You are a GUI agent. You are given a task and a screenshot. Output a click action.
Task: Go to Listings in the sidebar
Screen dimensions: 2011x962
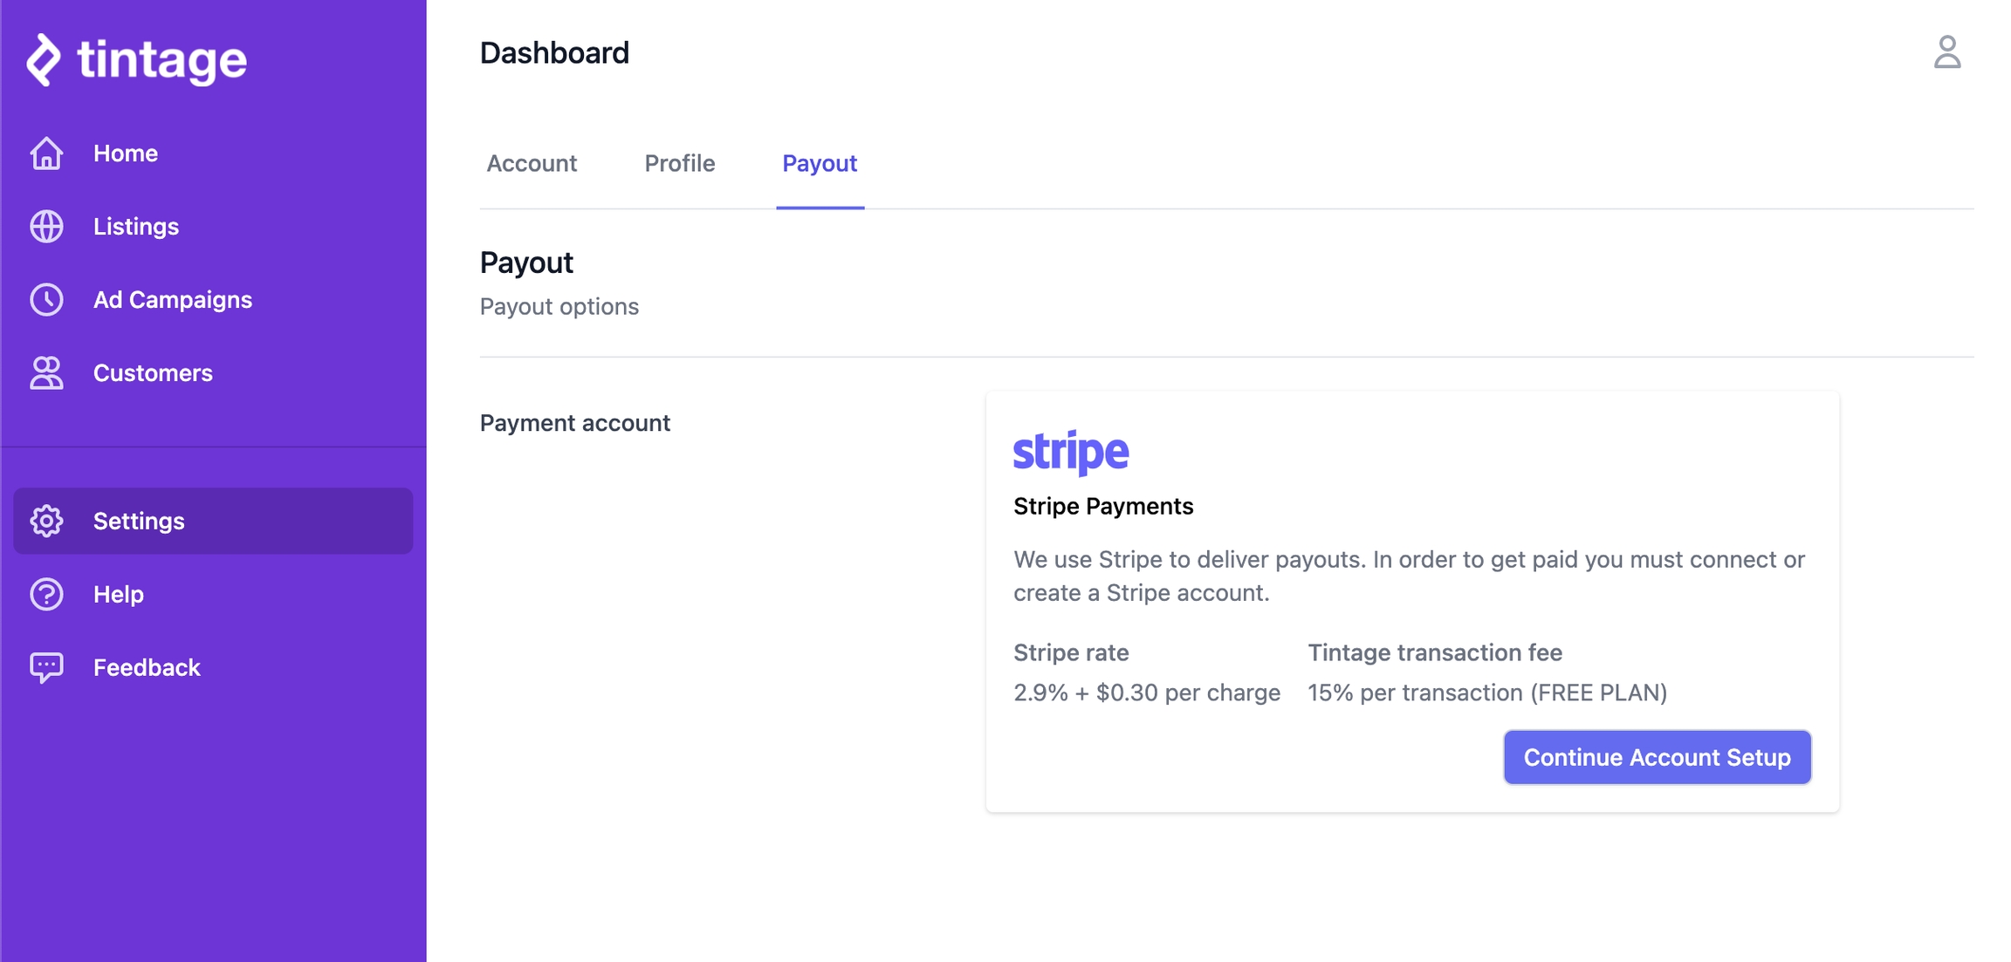136,227
